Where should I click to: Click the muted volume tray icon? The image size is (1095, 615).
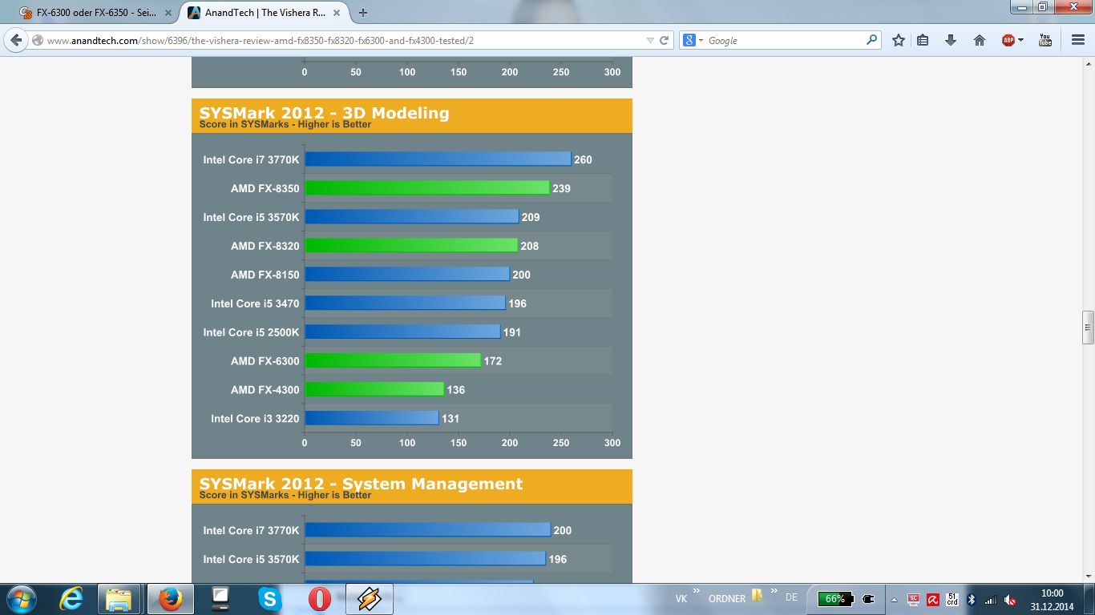click(x=1010, y=599)
